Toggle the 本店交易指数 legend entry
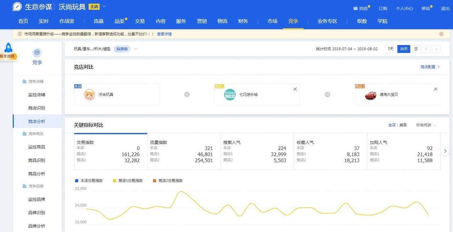 point(88,181)
